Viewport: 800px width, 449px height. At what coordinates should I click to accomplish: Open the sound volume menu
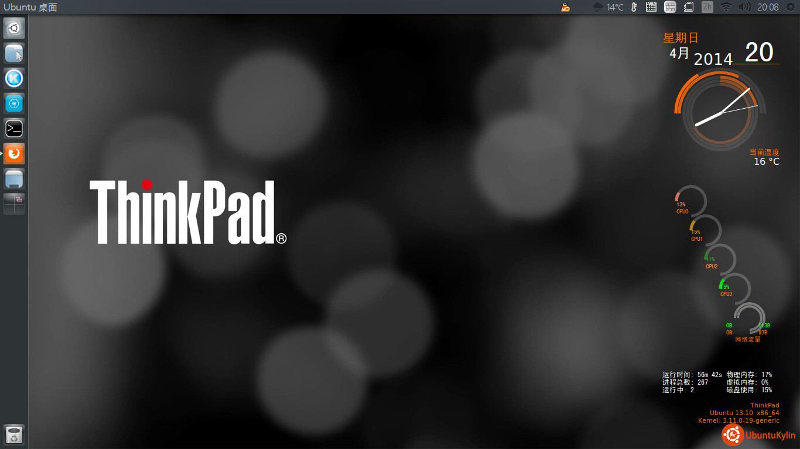pos(744,7)
